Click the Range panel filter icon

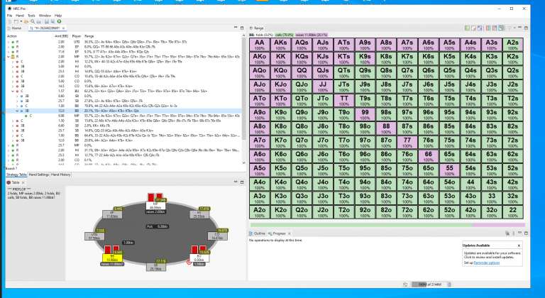point(510,28)
